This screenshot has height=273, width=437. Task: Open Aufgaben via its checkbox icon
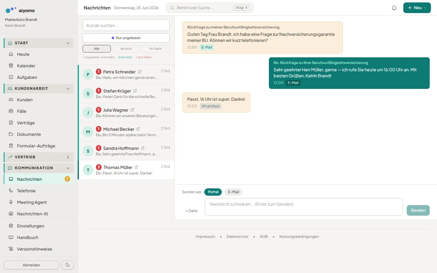point(11,77)
